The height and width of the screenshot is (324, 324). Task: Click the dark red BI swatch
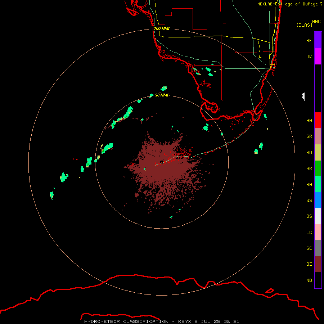point(318,264)
